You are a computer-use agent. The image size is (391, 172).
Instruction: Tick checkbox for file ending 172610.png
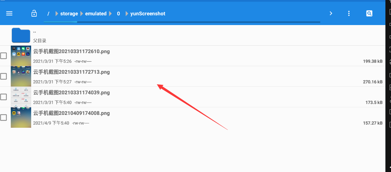4,56
